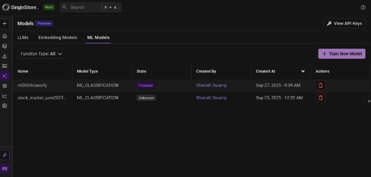Open the settings gear in the sidebar
The image size is (371, 177).
(x=5, y=106)
